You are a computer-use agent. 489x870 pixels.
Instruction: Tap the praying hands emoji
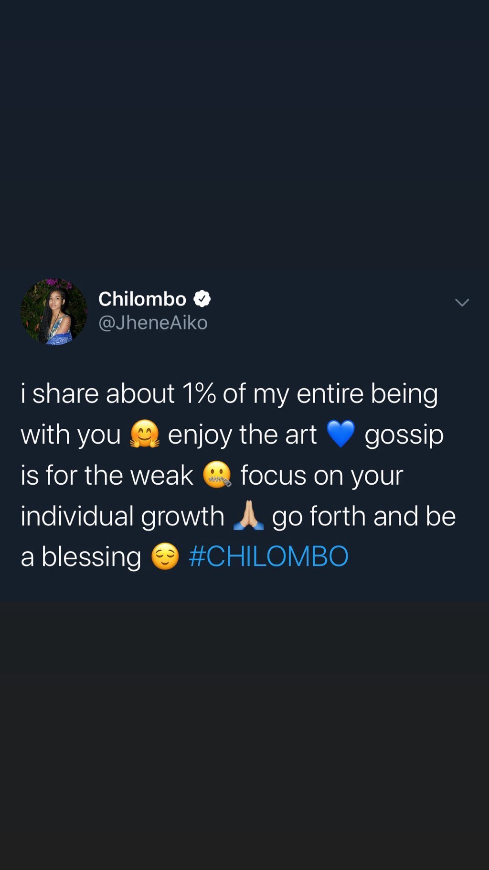[248, 515]
